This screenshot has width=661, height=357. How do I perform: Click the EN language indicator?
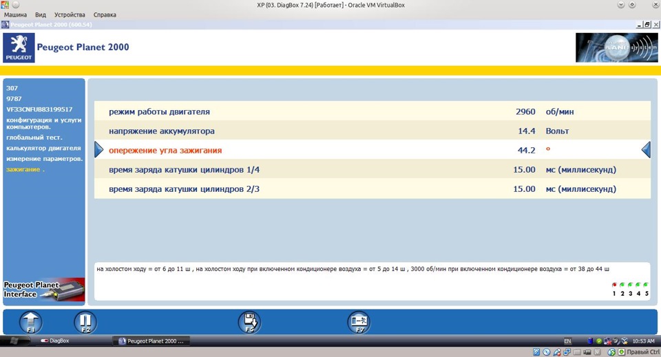click(x=568, y=341)
